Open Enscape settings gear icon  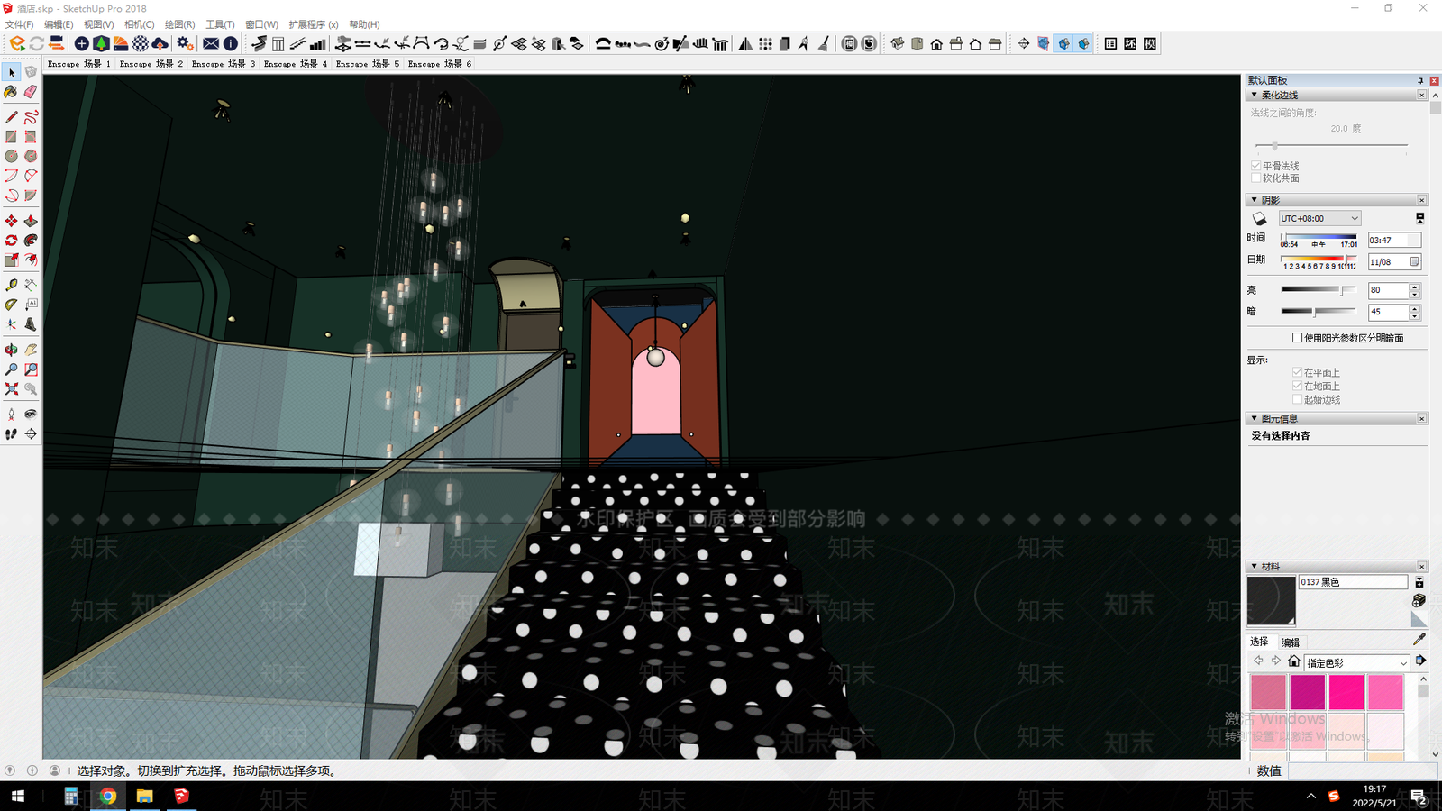184,43
